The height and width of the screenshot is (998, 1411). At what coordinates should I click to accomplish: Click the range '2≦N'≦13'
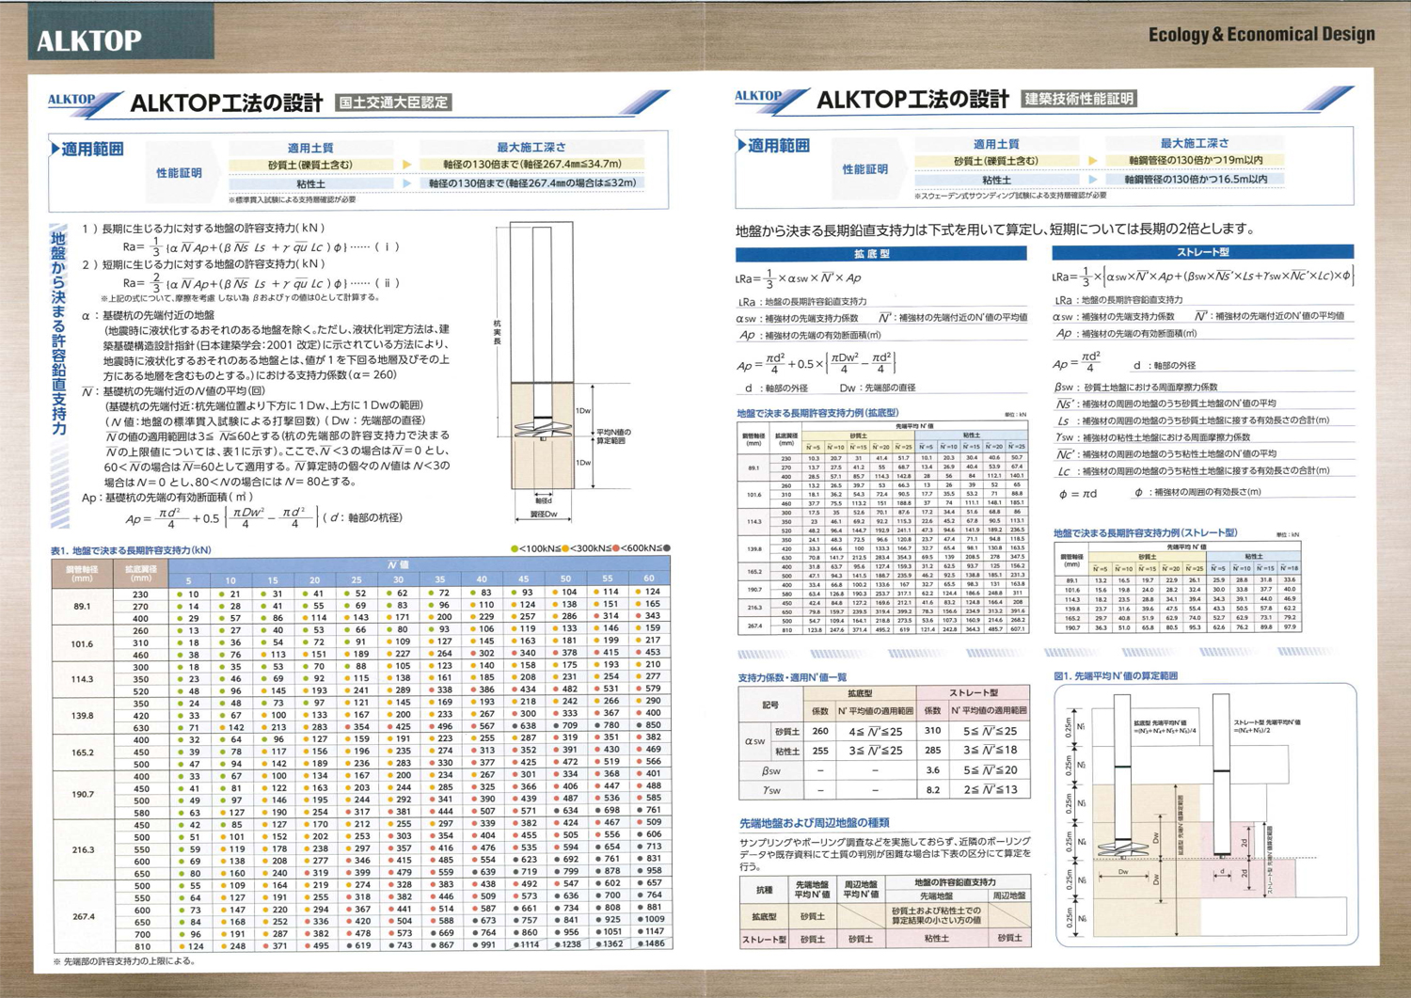[x=991, y=790]
